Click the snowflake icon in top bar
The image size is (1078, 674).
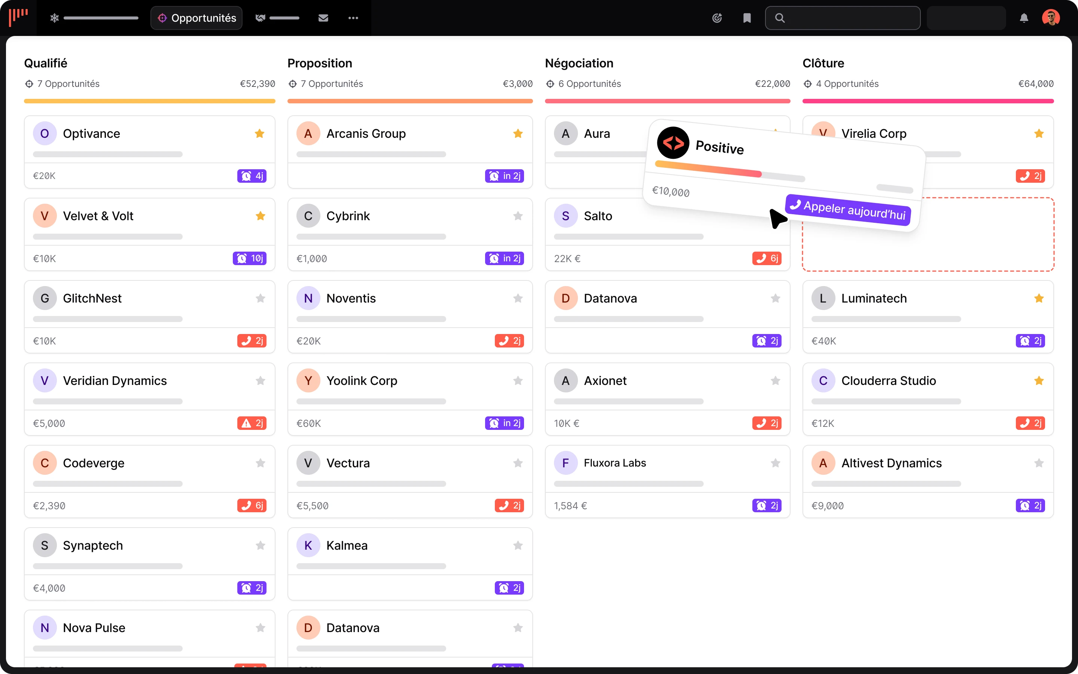pos(54,18)
